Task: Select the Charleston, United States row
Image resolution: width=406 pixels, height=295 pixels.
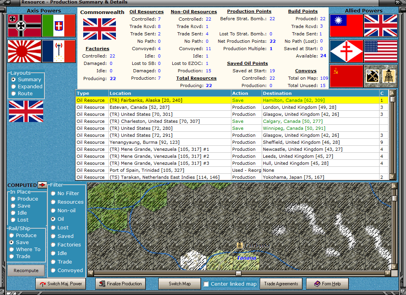Action: tap(232, 121)
